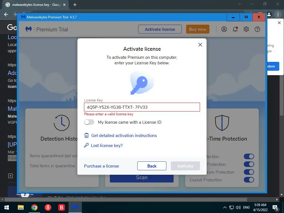Open the account profile icon in Malwarebytes

pyautogui.click(x=224, y=29)
